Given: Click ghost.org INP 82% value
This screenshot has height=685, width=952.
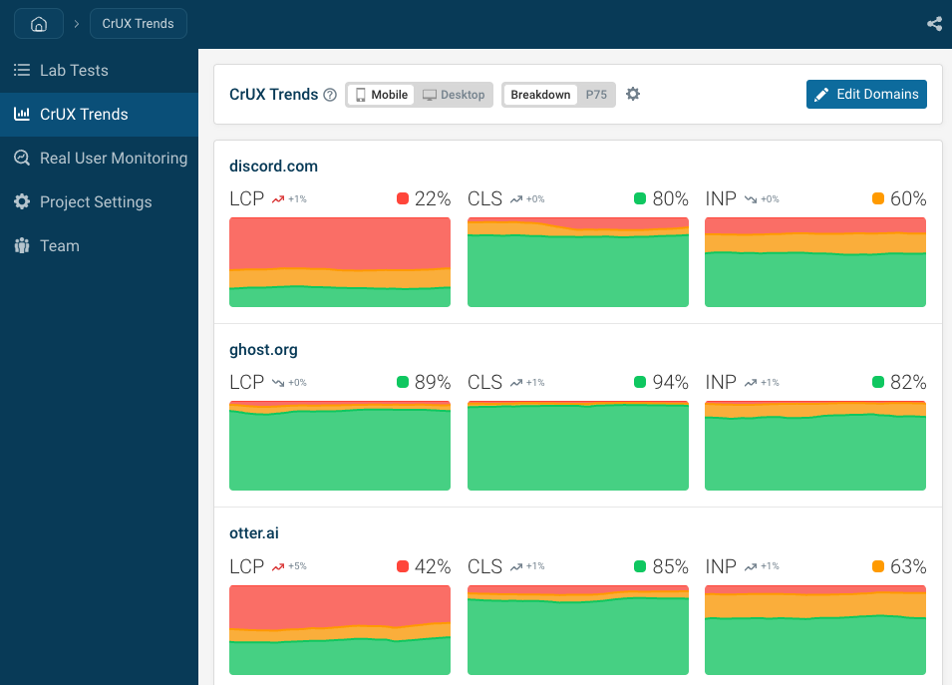Looking at the screenshot, I should [908, 382].
